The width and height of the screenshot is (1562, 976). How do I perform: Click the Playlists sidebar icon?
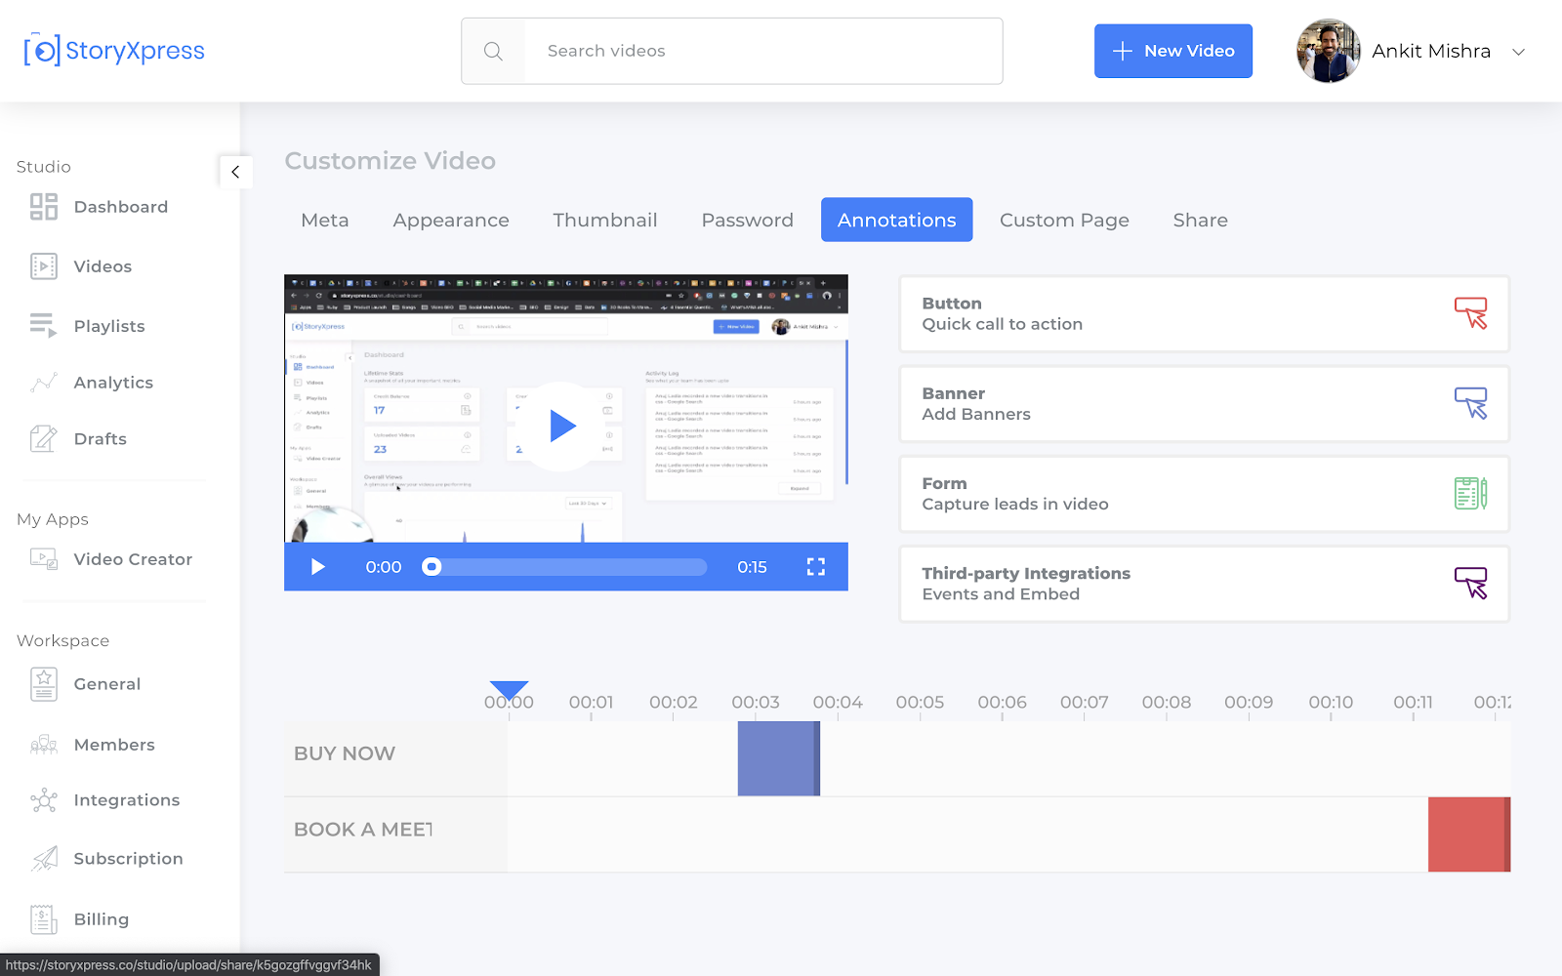(44, 326)
